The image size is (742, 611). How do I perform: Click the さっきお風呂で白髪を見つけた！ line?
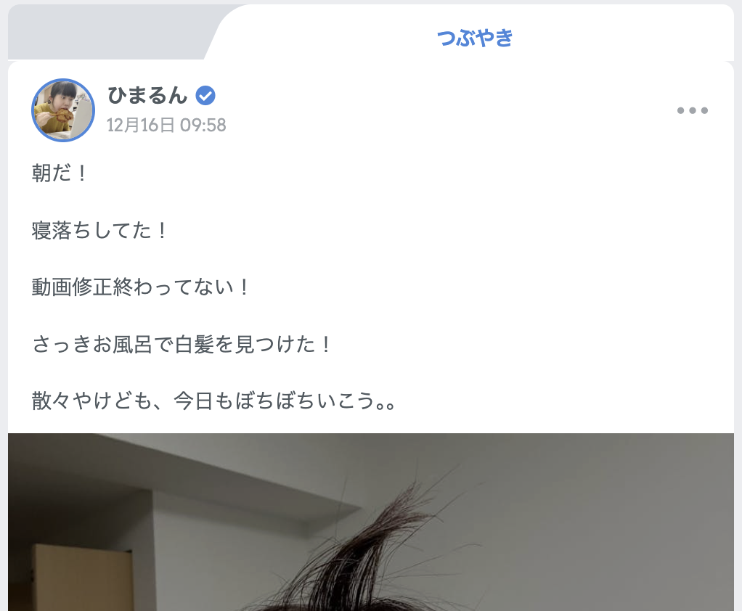tap(182, 344)
